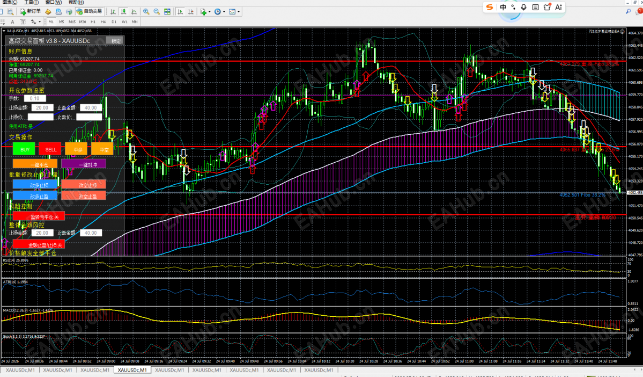Image resolution: width=643 pixels, height=377 pixels.
Task: Toggle Sogou 中 Chinese/English mode
Action: click(503, 7)
